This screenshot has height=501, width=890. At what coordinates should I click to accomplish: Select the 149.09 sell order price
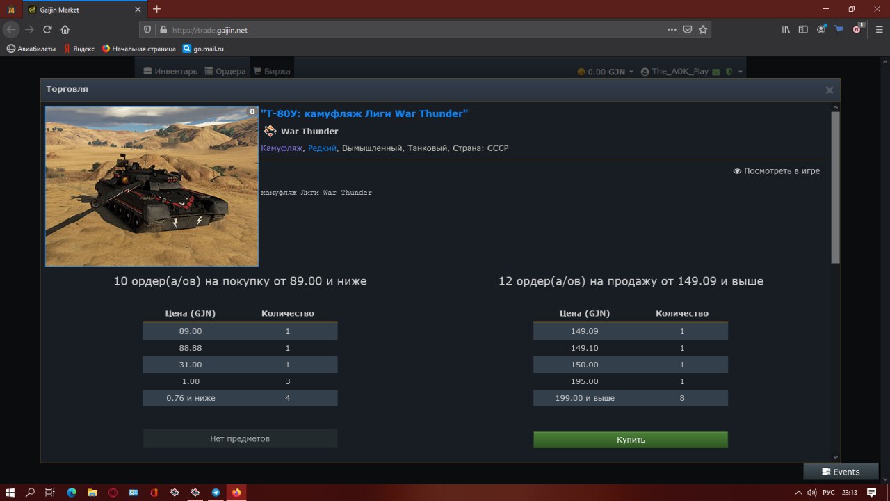coord(584,331)
